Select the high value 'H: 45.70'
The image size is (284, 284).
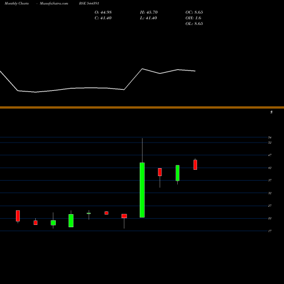point(149,12)
